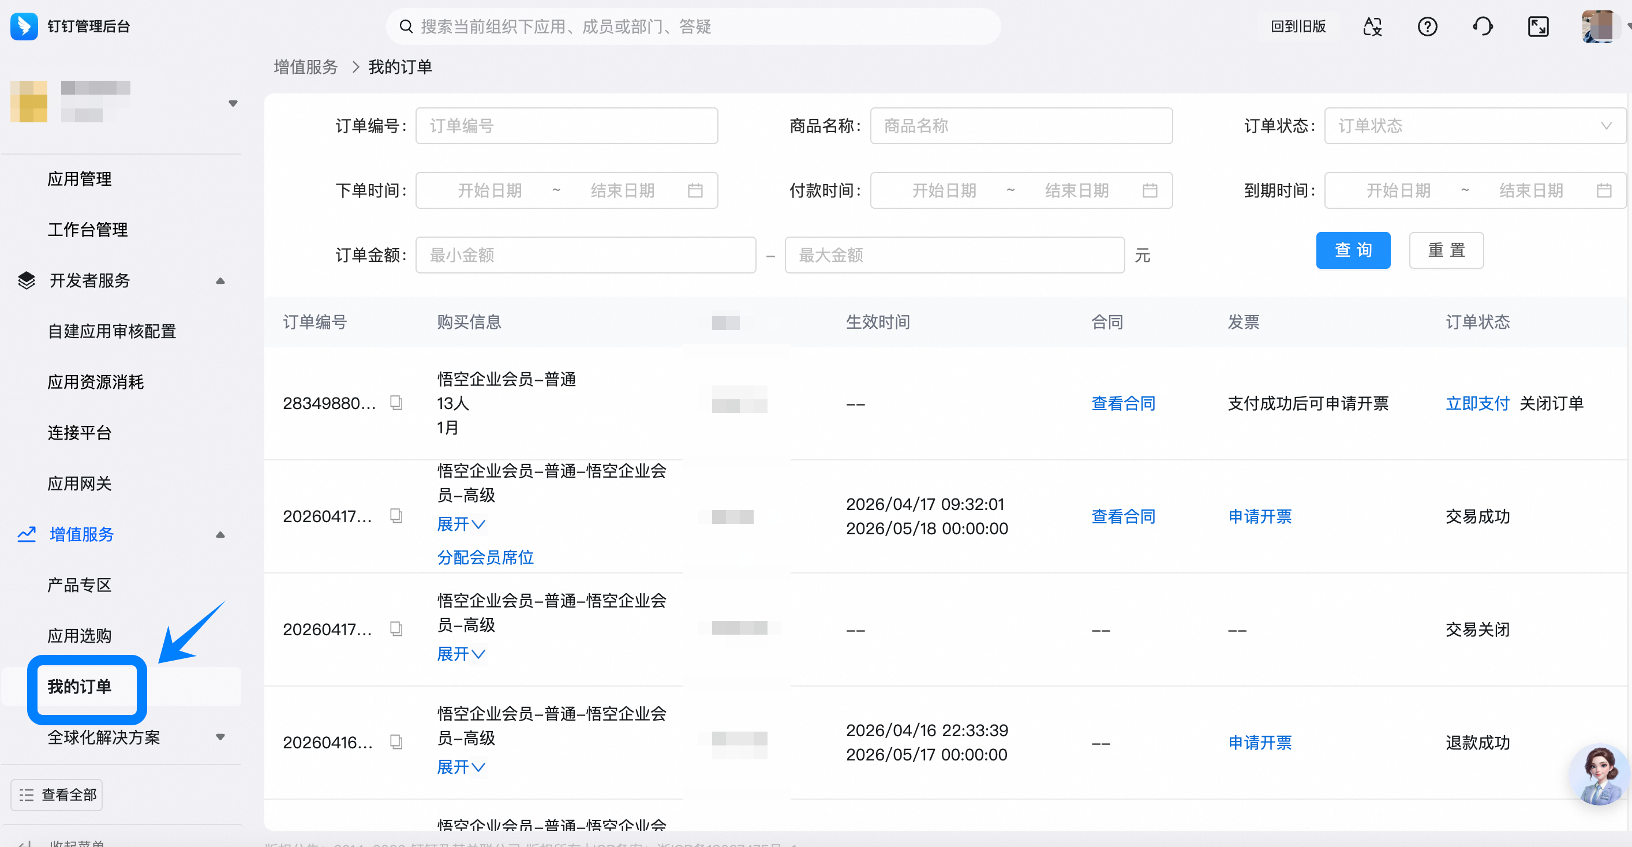Collapse the 开发者服务 section

point(220,280)
